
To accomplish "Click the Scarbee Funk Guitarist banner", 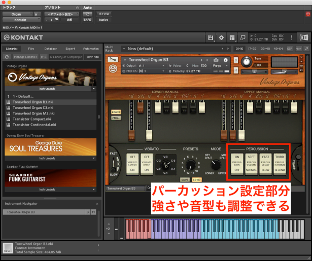I will (51, 178).
